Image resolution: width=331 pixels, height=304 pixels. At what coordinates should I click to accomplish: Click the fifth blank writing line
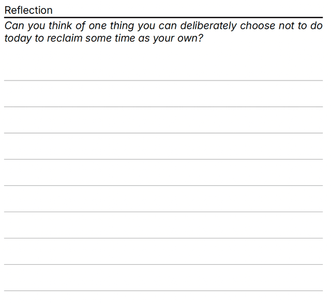coord(163,185)
